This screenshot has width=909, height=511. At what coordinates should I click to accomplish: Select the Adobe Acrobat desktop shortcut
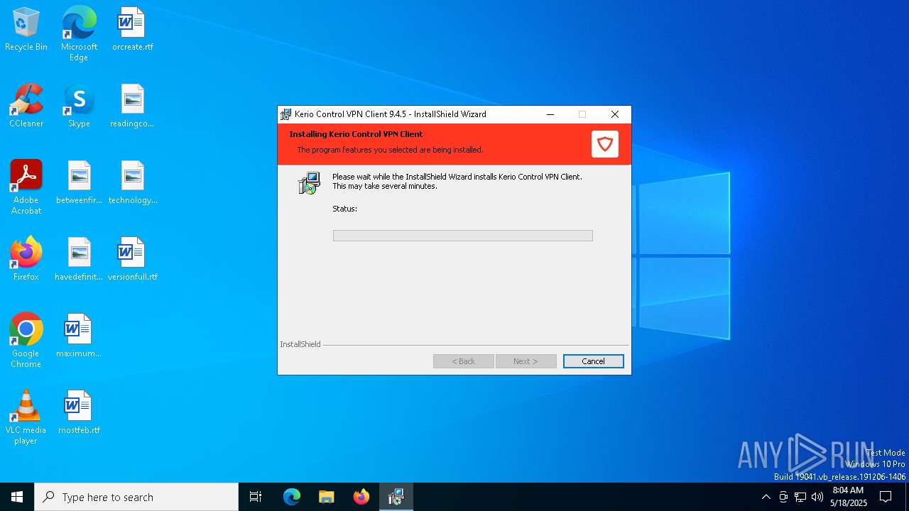point(26,187)
